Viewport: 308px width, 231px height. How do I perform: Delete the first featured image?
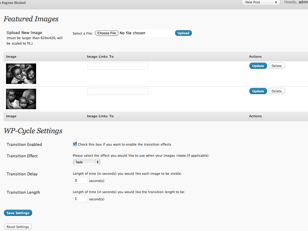(x=277, y=66)
